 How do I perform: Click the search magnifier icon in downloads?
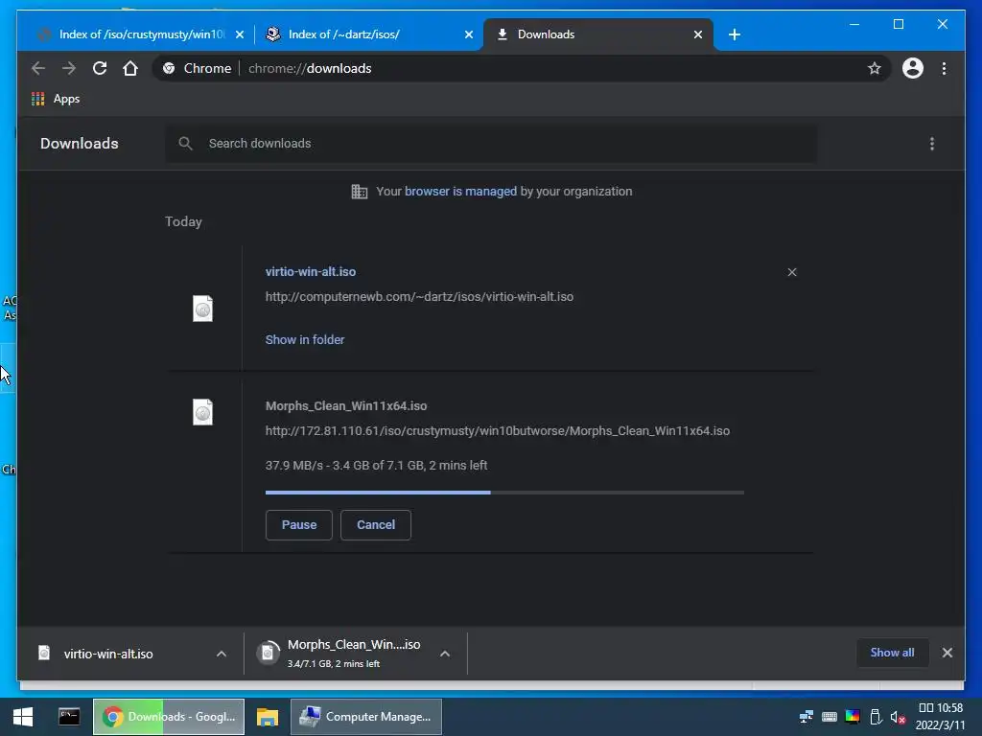point(185,144)
